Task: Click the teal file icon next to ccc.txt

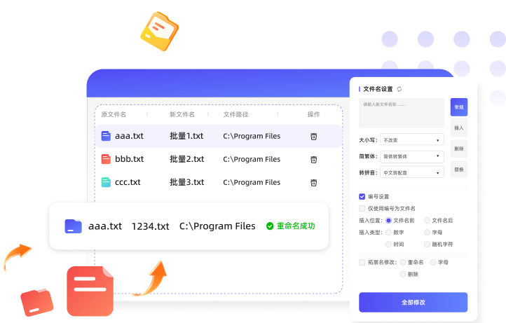Action: 106,182
